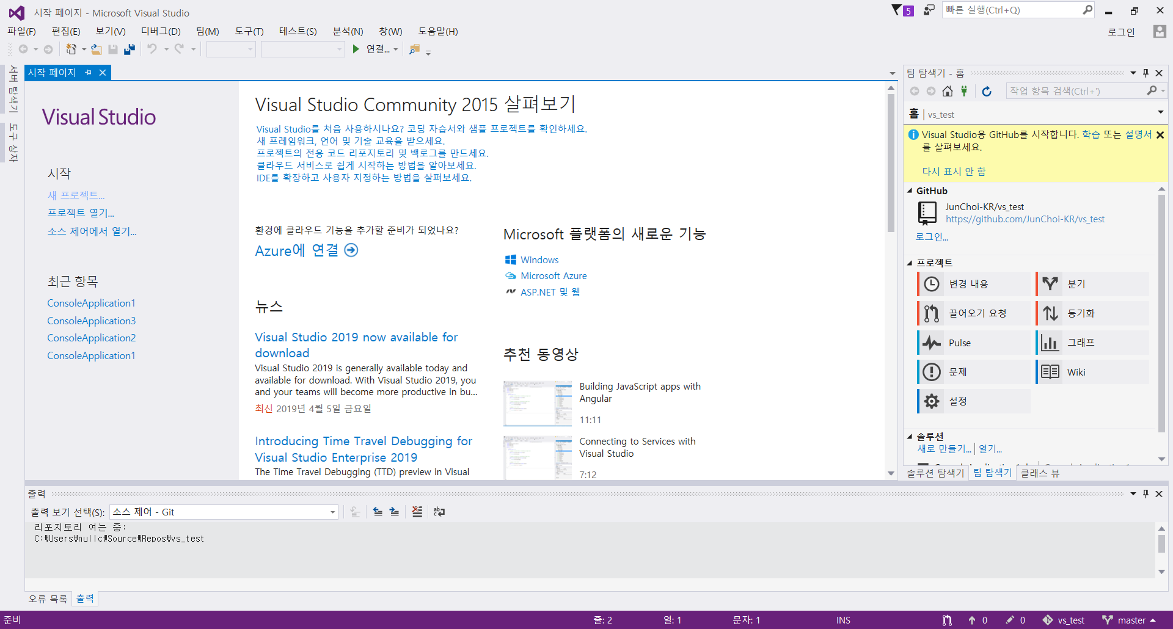Click the Manage Connections plug icon
This screenshot has height=629, width=1173.
tap(964, 91)
